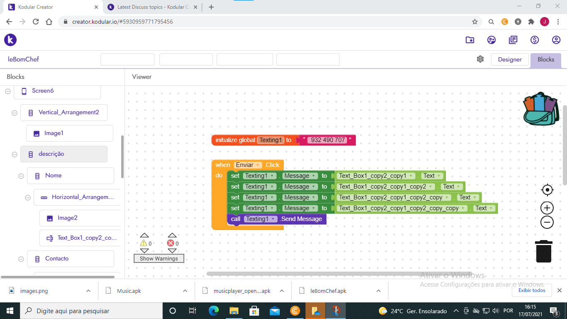
Task: Open project settings gear icon
Action: click(x=480, y=59)
